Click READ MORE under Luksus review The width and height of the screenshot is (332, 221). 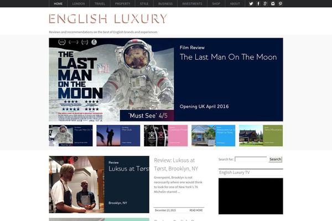coord(196,210)
